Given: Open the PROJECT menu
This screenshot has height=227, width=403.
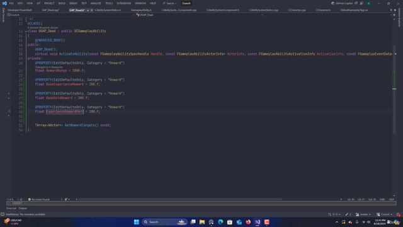Looking at the screenshot, I should 49,3.
